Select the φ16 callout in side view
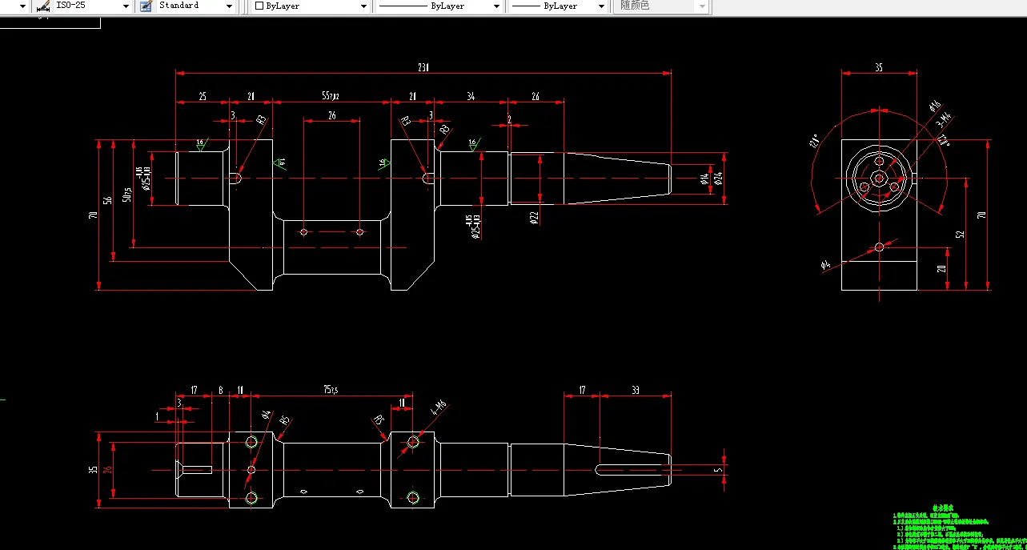The width and height of the screenshot is (1027, 550). [x=934, y=106]
